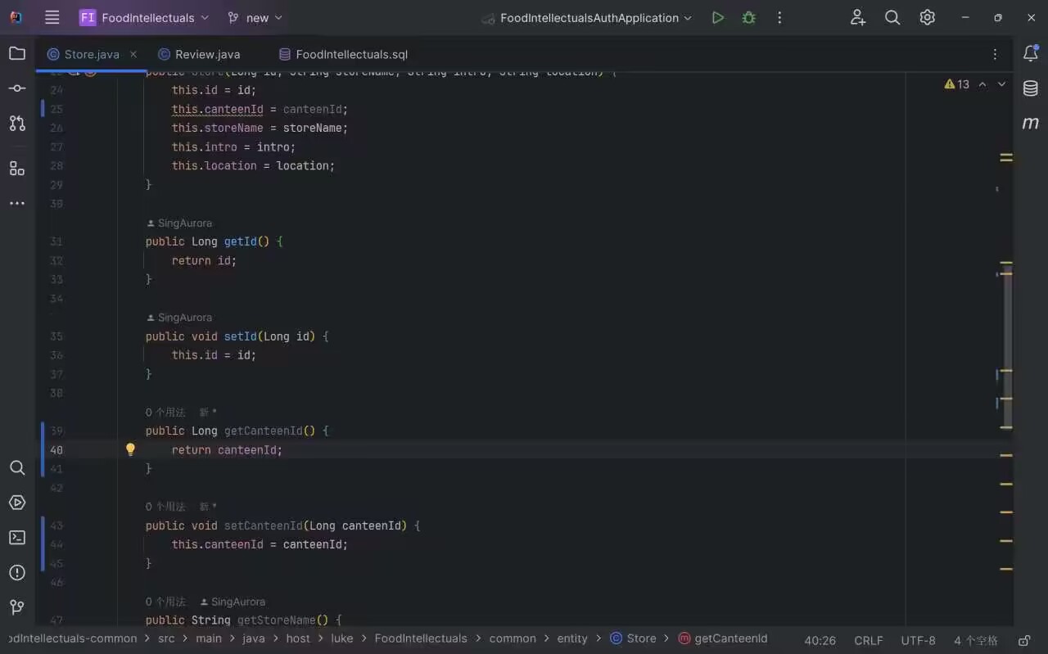Click caret position 40:26 in status bar

pyautogui.click(x=820, y=640)
